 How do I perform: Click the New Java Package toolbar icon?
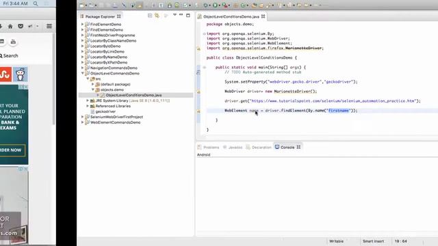point(235,5)
